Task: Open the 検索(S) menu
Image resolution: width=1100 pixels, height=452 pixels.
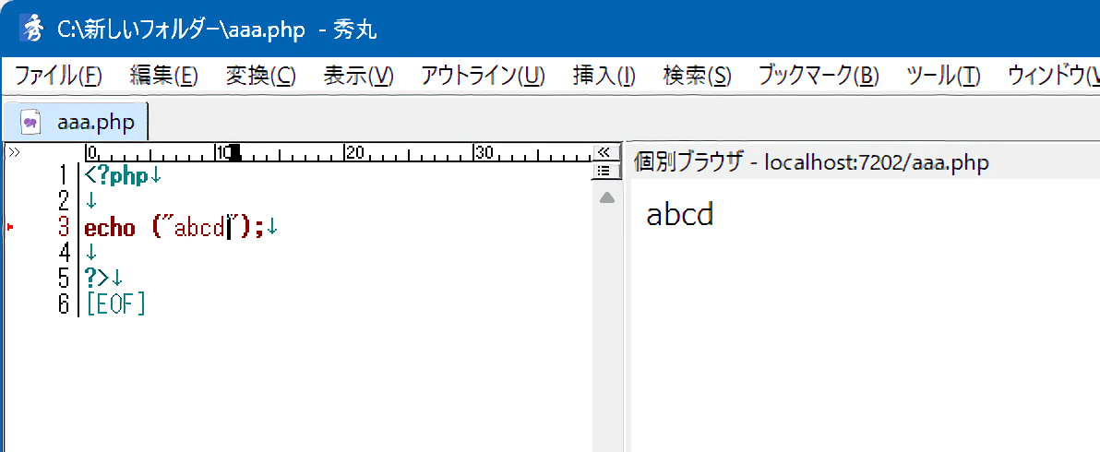Action: point(697,76)
